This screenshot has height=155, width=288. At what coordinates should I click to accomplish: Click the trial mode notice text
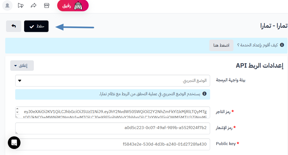[150, 94]
